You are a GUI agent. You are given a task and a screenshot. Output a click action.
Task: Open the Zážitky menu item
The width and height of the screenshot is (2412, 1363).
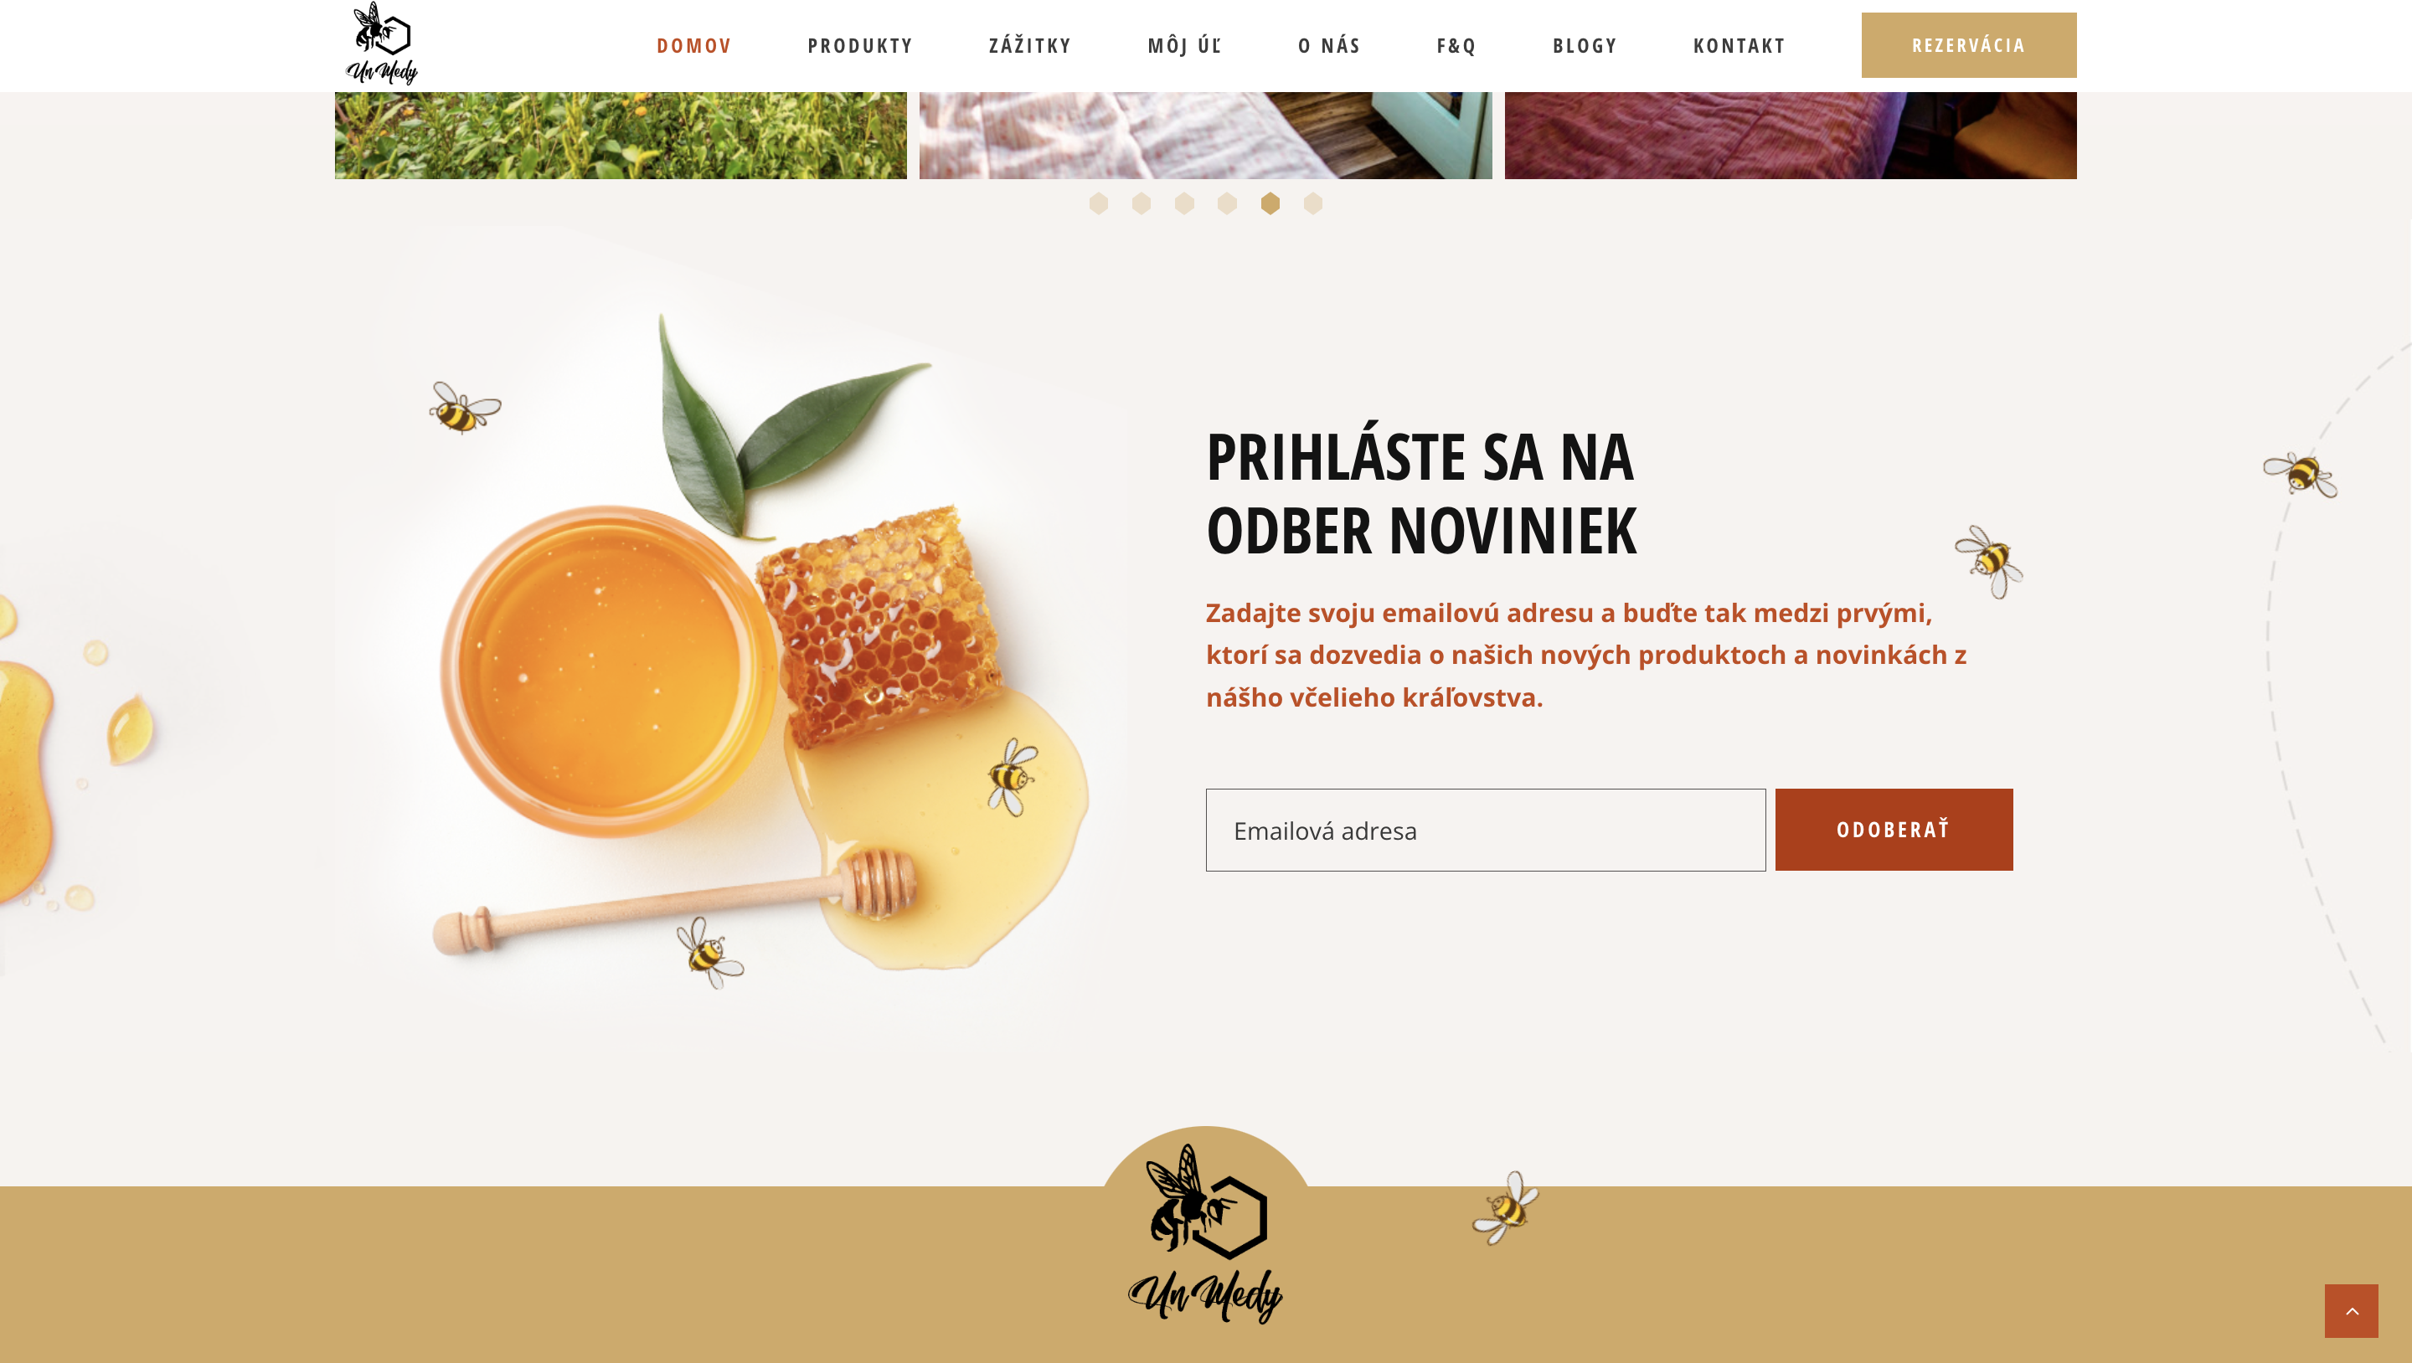coord(1030,45)
